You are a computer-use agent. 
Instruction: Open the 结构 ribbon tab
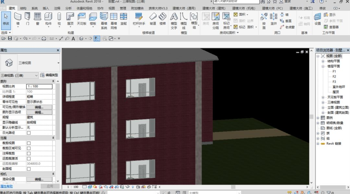pos(23,8)
